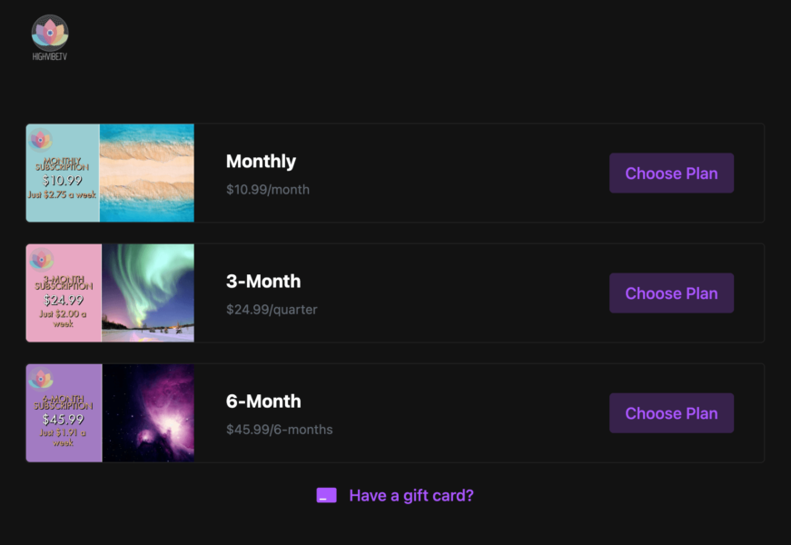Click the gift card icon
791x545 pixels.
click(326, 495)
